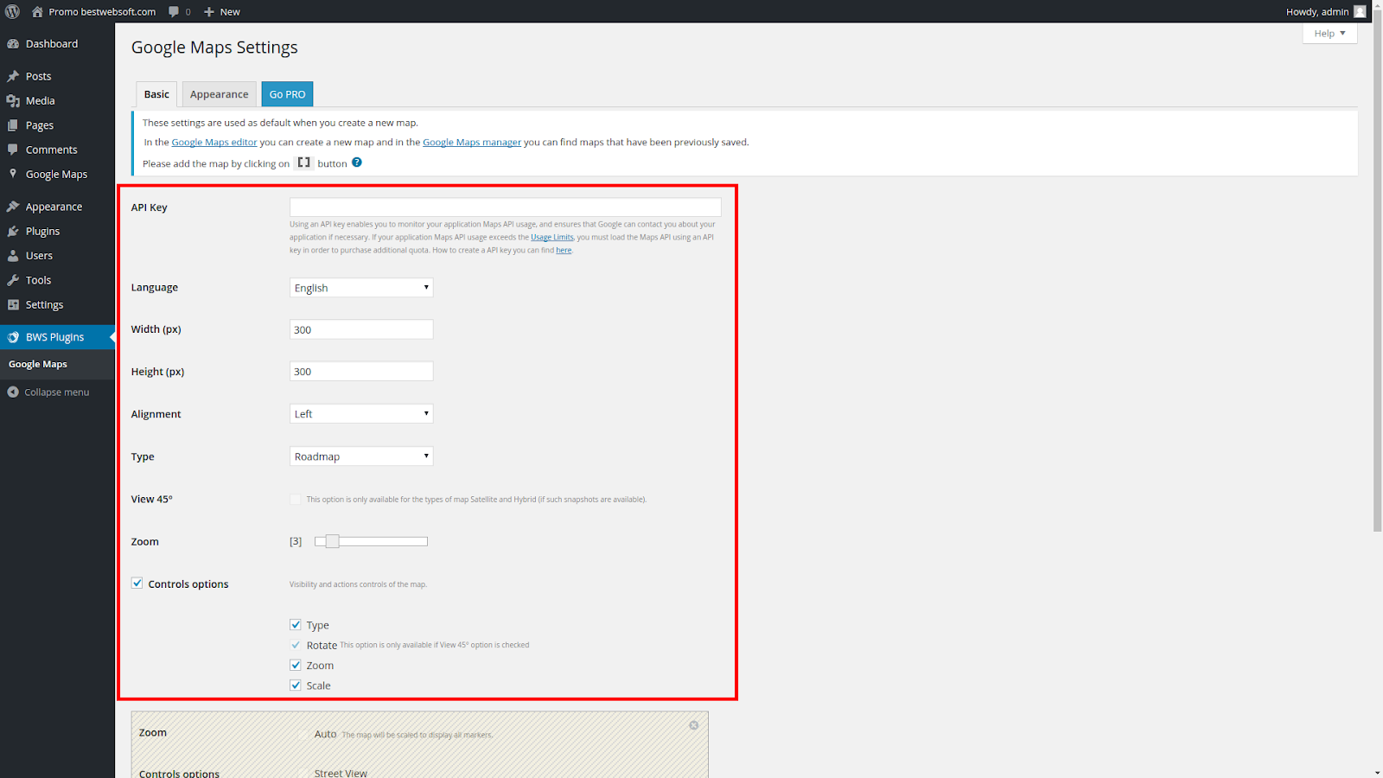Open the Language dropdown
Image resolution: width=1383 pixels, height=778 pixels.
361,288
